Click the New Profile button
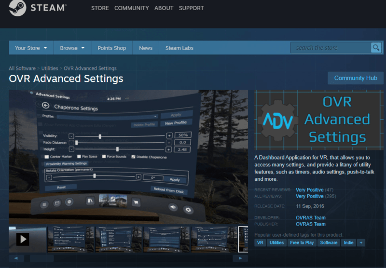 (x=176, y=123)
